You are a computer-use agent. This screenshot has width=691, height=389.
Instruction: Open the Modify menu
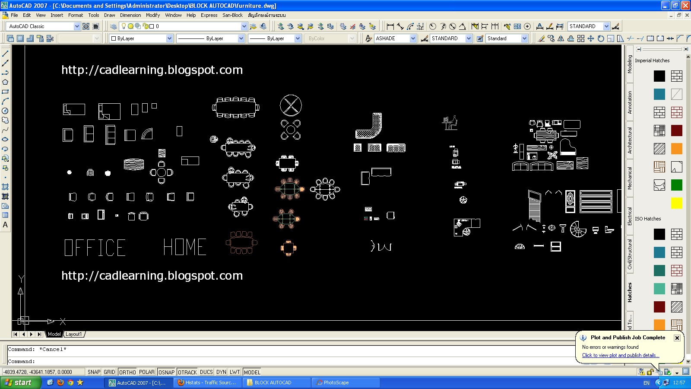tap(153, 15)
